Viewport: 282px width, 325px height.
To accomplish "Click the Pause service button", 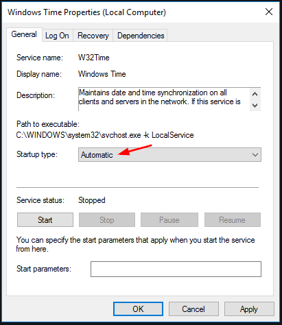I will tap(169, 220).
